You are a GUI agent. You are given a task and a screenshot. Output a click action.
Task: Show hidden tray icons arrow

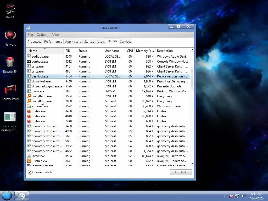224,196
